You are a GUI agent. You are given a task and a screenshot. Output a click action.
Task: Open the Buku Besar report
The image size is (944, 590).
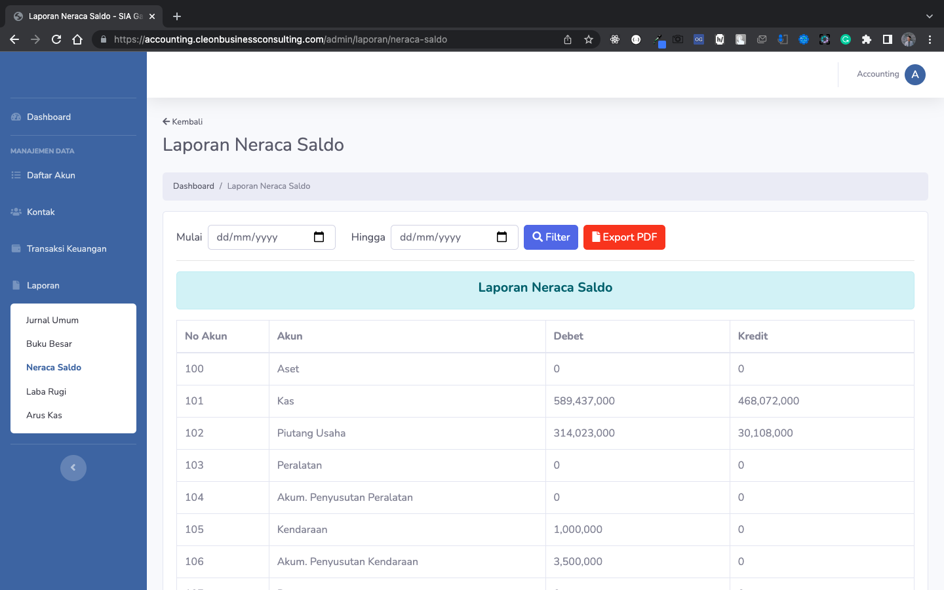49,344
